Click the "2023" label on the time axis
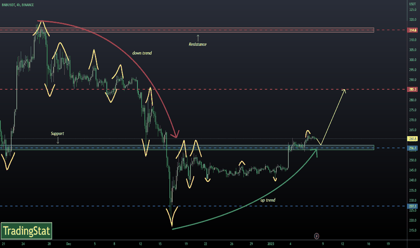Image resolution: width=420 pixels, height=248 pixels. (x=271, y=244)
